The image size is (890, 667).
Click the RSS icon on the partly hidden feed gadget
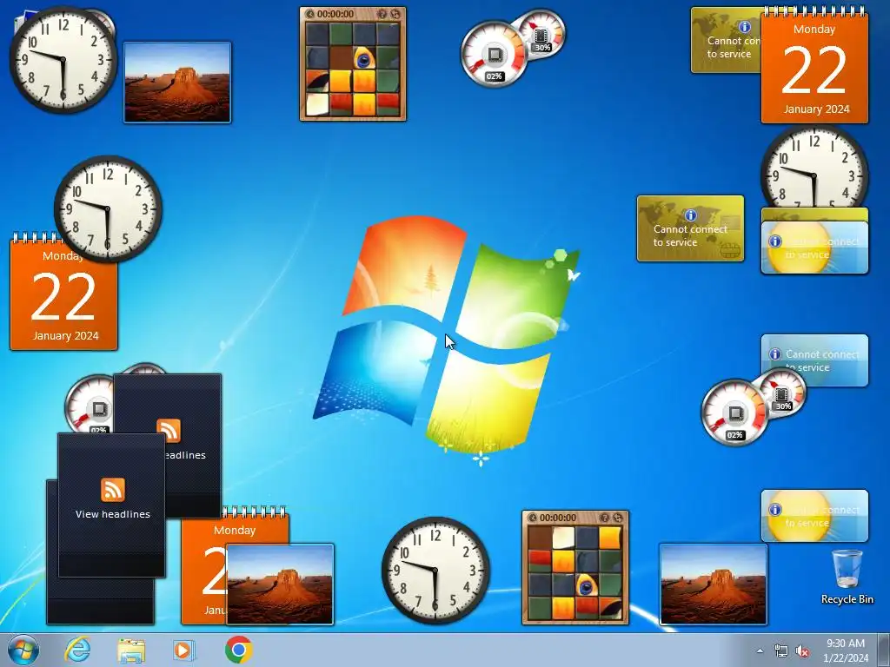pyautogui.click(x=169, y=430)
